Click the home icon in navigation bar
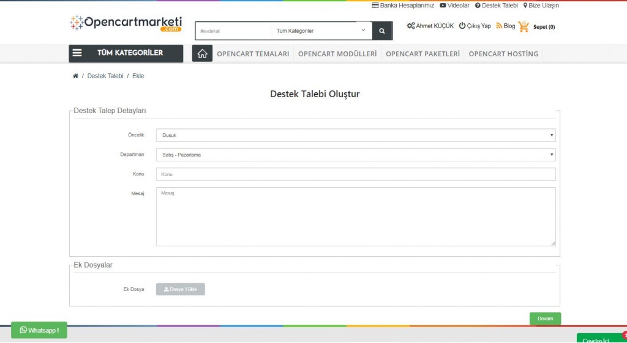 coord(202,54)
